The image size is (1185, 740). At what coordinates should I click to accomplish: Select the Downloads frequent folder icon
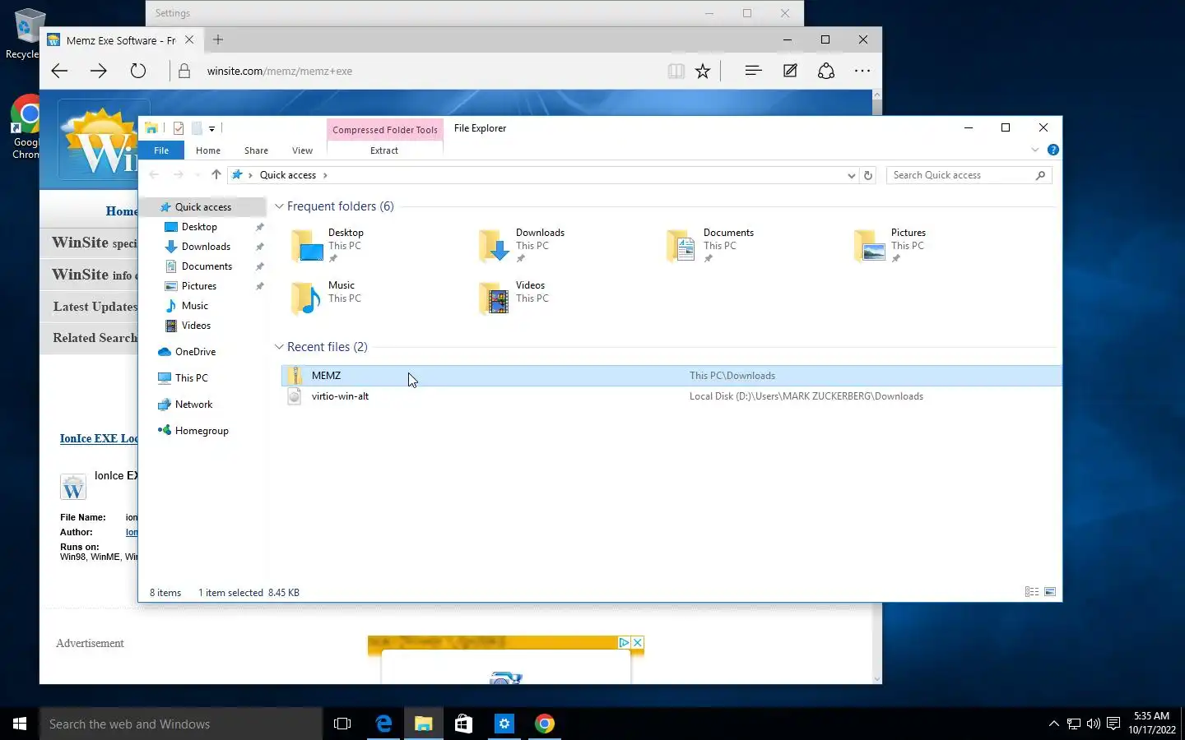point(495,246)
